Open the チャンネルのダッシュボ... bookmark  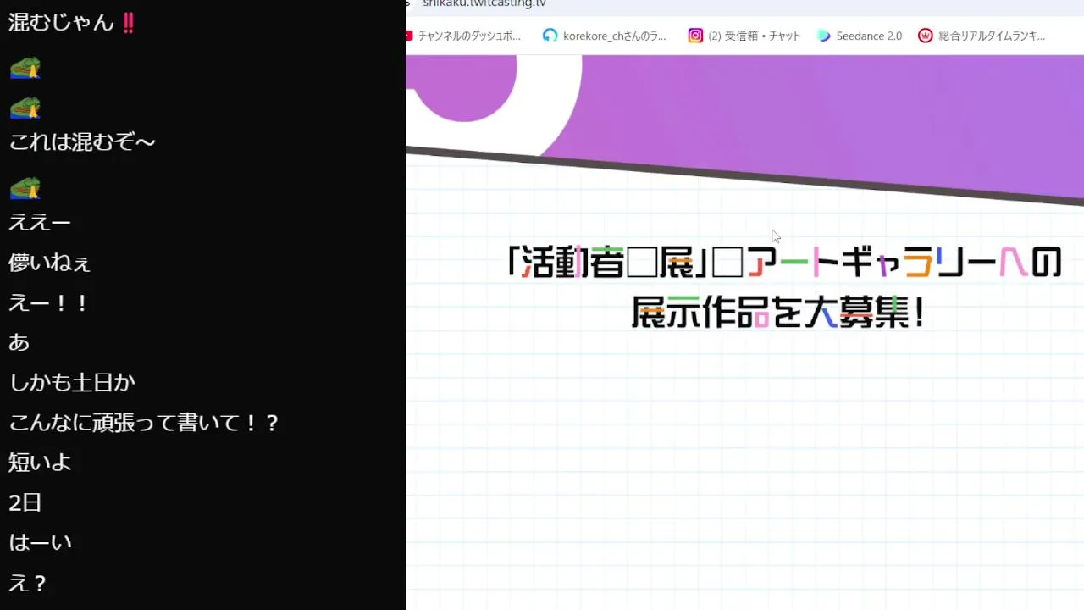coord(463,36)
